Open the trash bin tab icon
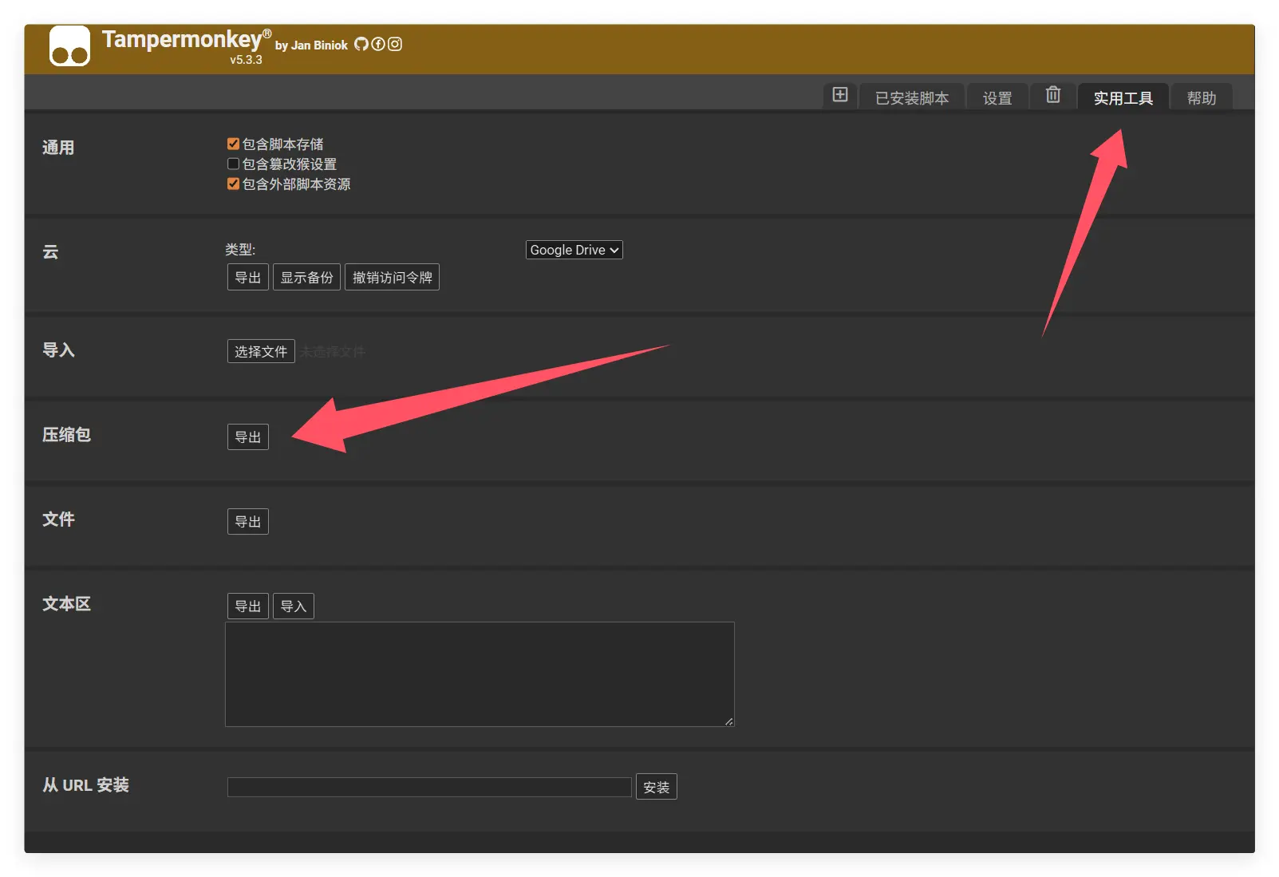 pyautogui.click(x=1053, y=95)
